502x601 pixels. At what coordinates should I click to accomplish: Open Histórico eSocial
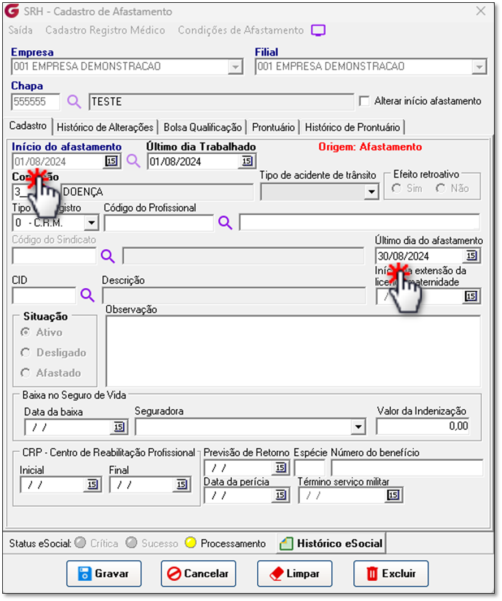click(x=331, y=543)
